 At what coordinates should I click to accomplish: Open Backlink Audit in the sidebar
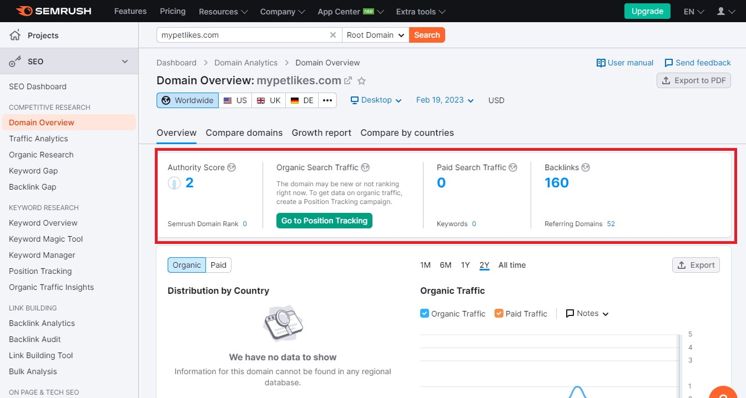35,339
